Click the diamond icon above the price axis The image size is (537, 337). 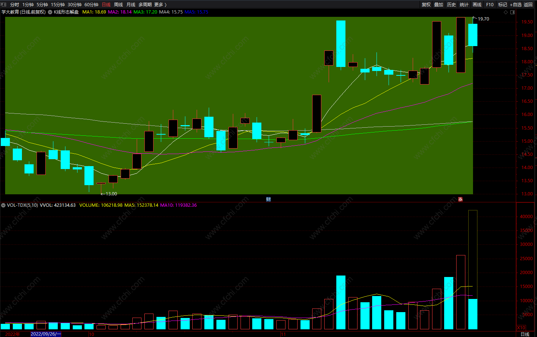click(x=506, y=12)
